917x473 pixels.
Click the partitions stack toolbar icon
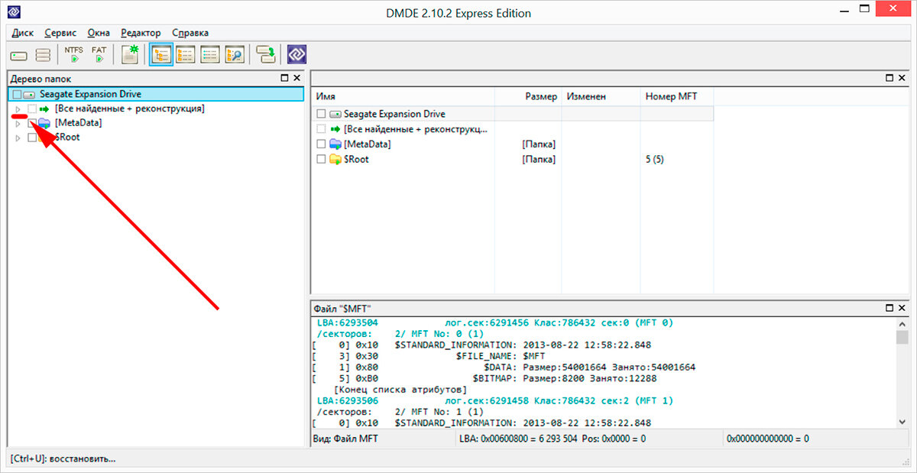point(43,55)
